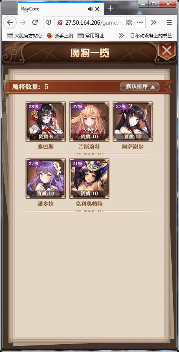Viewport: 179px width, 352px height.
Task: Open the page actions three-dot menu
Action: 139,22
